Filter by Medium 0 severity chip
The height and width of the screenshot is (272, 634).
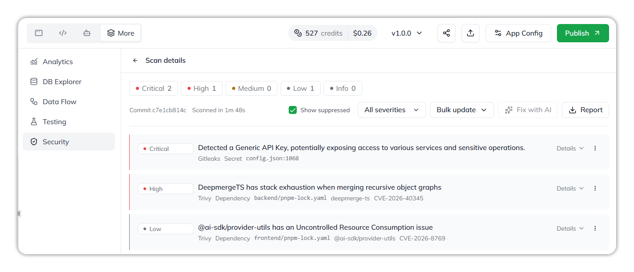252,89
